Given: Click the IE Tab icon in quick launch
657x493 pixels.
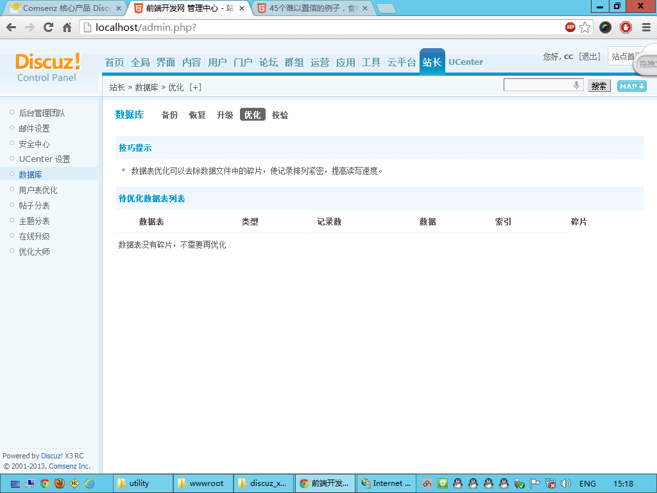Looking at the screenshot, I should coord(74,483).
